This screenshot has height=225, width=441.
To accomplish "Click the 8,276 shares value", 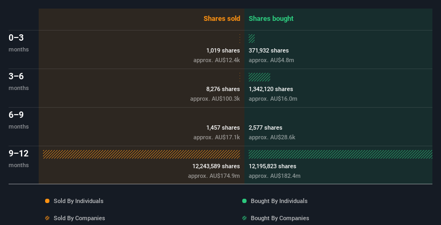I will click(223, 89).
